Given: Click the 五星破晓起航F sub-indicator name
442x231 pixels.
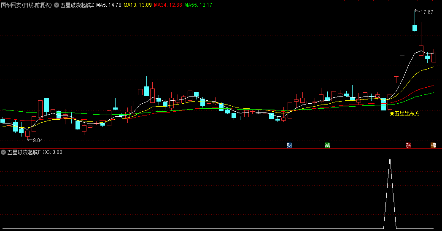Looking at the screenshot, I should (x=24, y=152).
